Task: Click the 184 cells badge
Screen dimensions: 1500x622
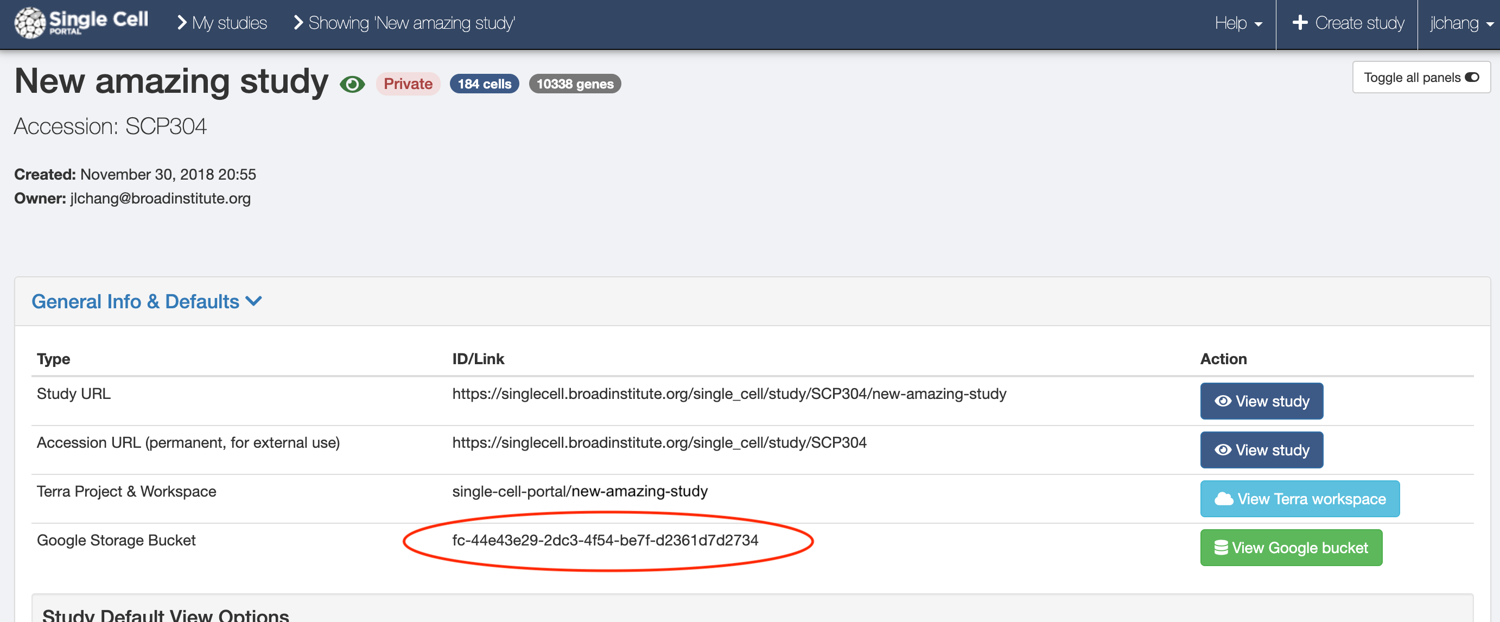Action: coord(484,83)
